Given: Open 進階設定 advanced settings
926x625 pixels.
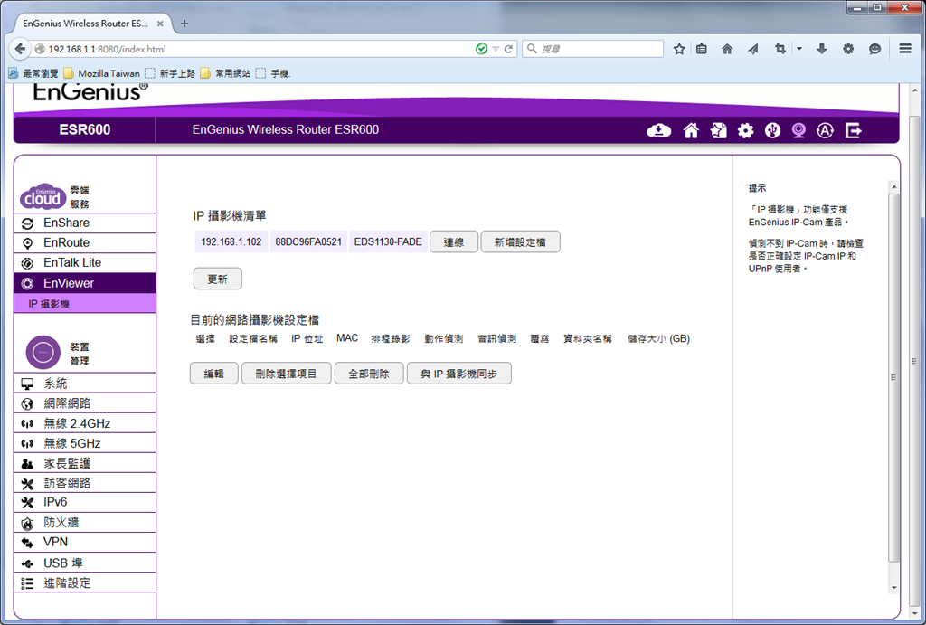Looking at the screenshot, I should [x=85, y=583].
